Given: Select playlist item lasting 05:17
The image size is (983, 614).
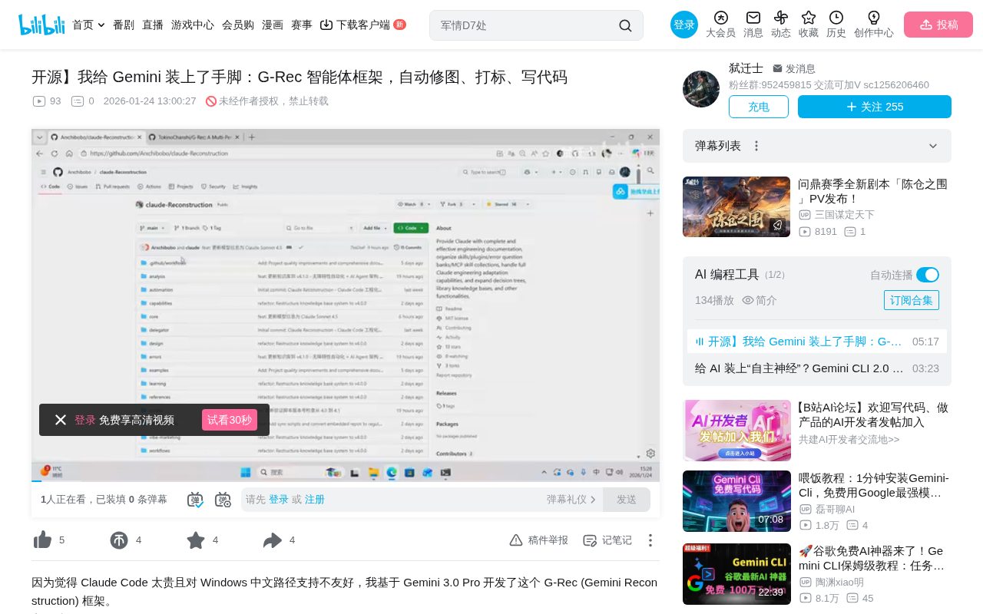Looking at the screenshot, I should point(817,341).
